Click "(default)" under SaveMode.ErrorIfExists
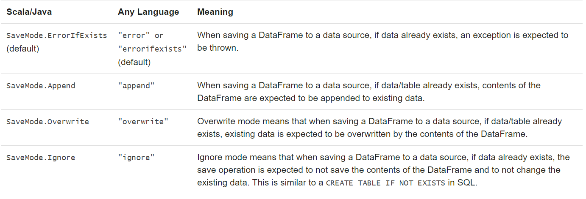 coord(22,49)
